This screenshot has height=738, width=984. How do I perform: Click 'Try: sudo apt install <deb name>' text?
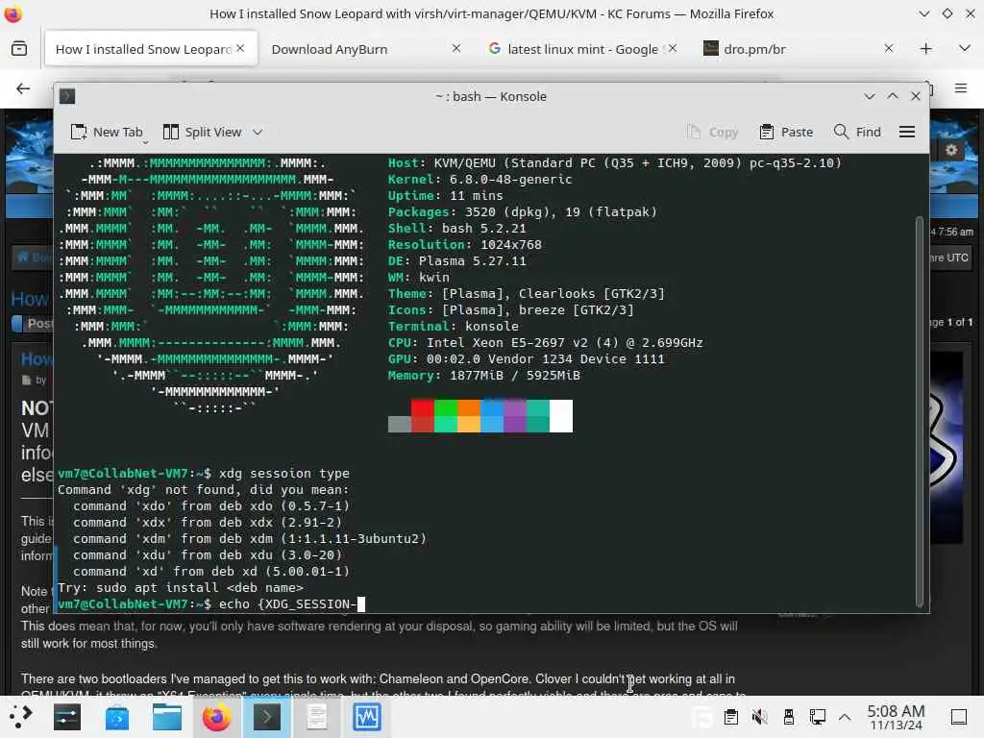point(181,588)
